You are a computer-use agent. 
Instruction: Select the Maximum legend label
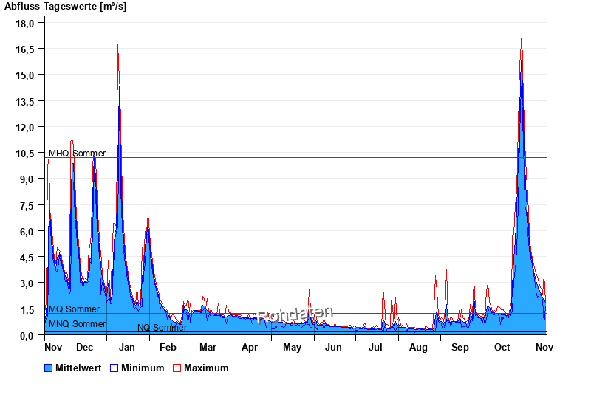(x=206, y=368)
